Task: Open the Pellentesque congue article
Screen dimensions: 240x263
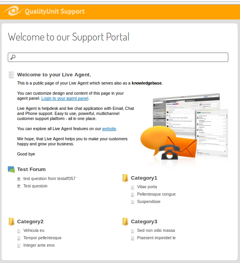Action: [156, 194]
